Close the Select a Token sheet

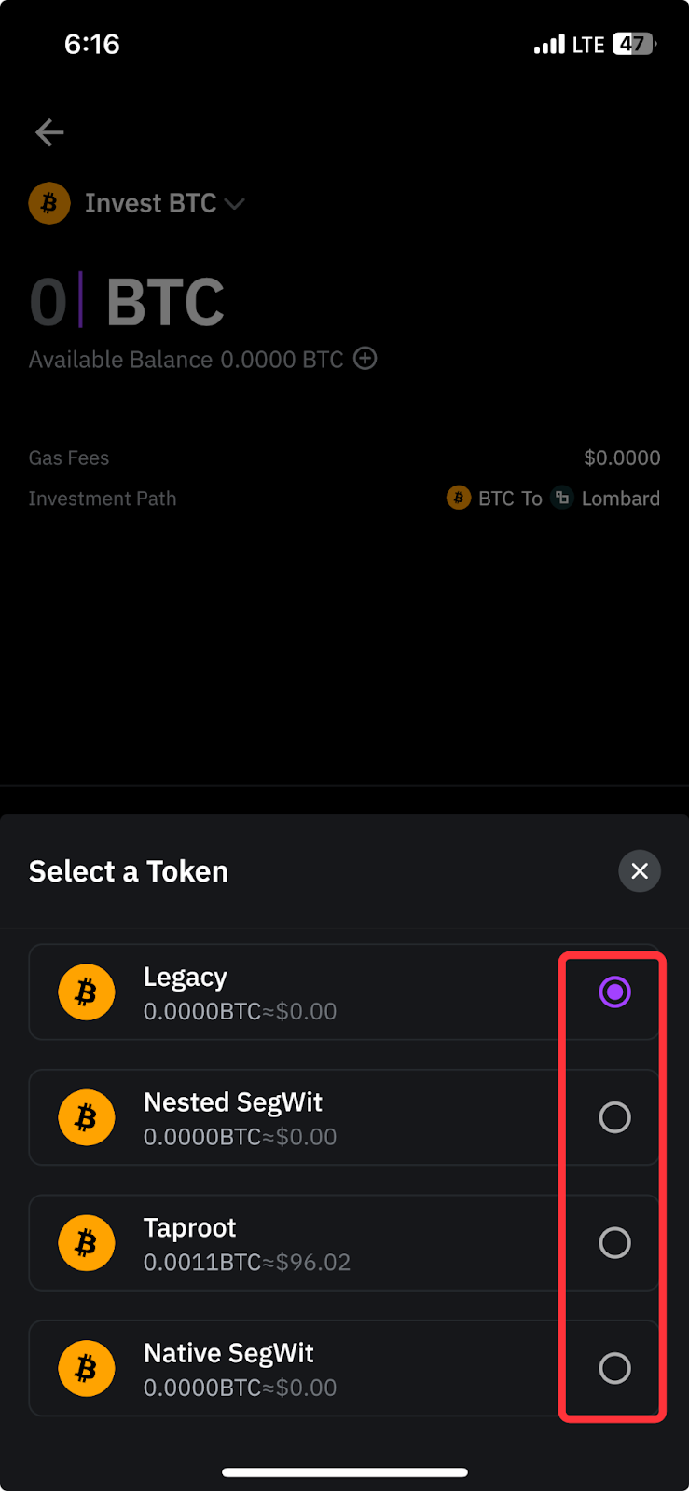click(x=640, y=870)
